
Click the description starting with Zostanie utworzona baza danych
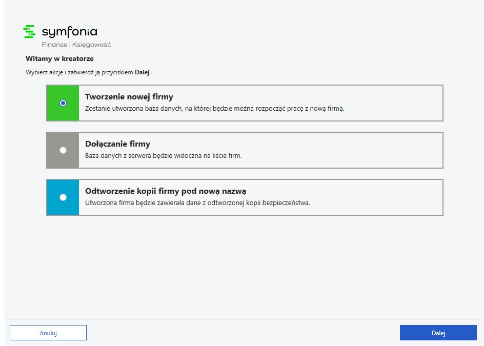[x=214, y=109]
